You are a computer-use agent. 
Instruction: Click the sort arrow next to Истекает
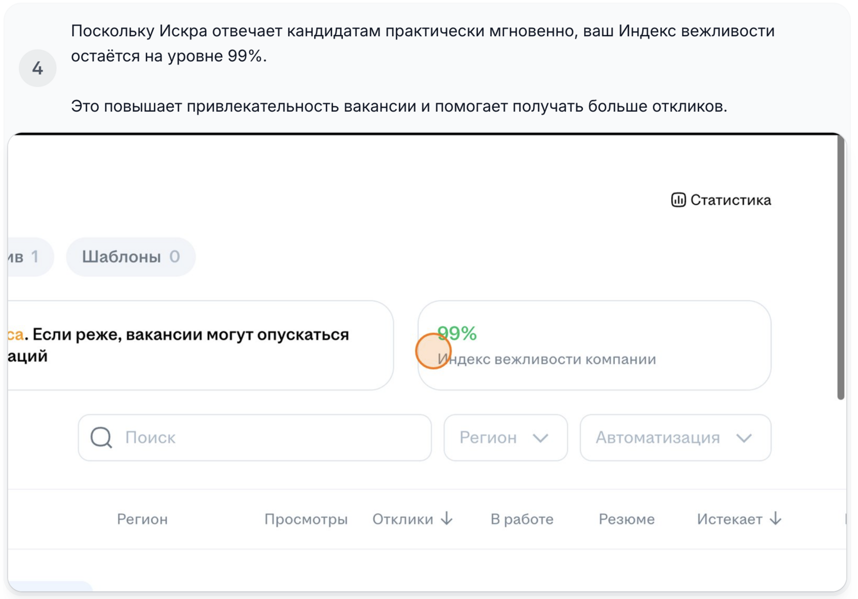coord(776,519)
